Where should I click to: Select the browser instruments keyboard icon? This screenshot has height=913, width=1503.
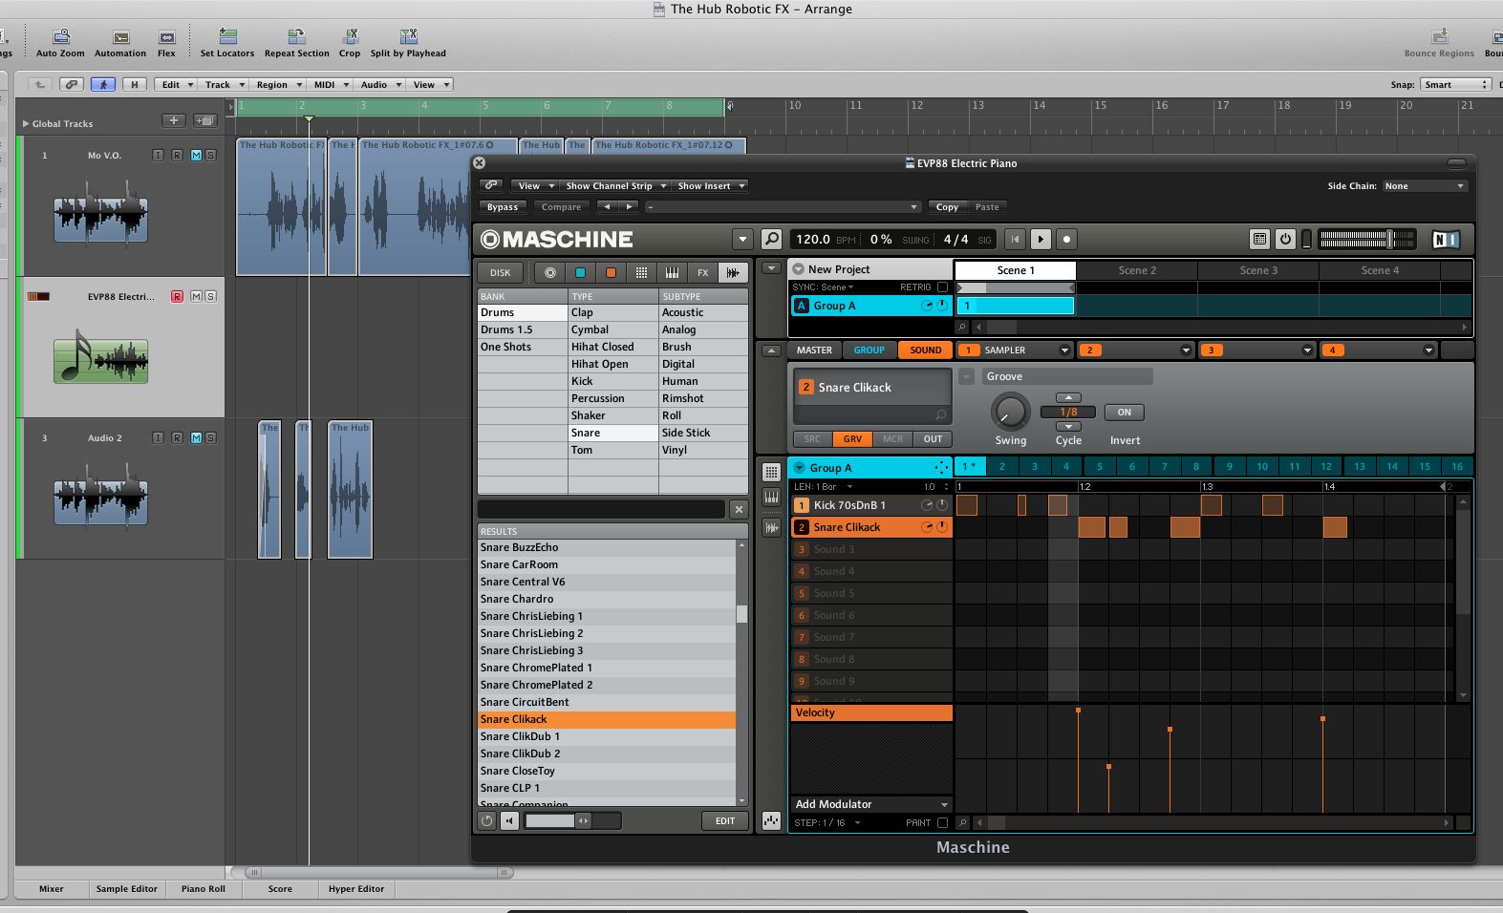pyautogui.click(x=672, y=272)
